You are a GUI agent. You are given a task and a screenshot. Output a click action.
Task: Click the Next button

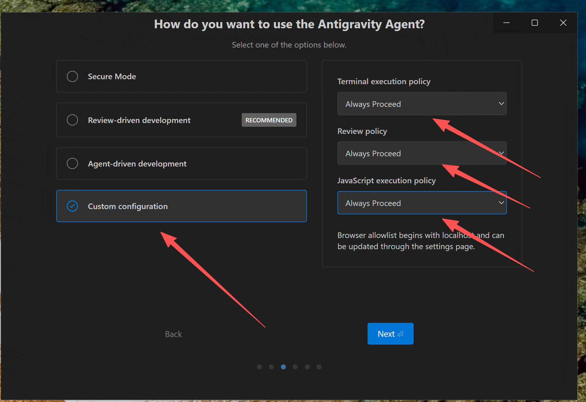pyautogui.click(x=390, y=334)
